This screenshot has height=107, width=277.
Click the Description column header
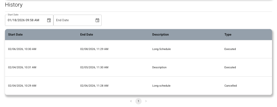160,35
